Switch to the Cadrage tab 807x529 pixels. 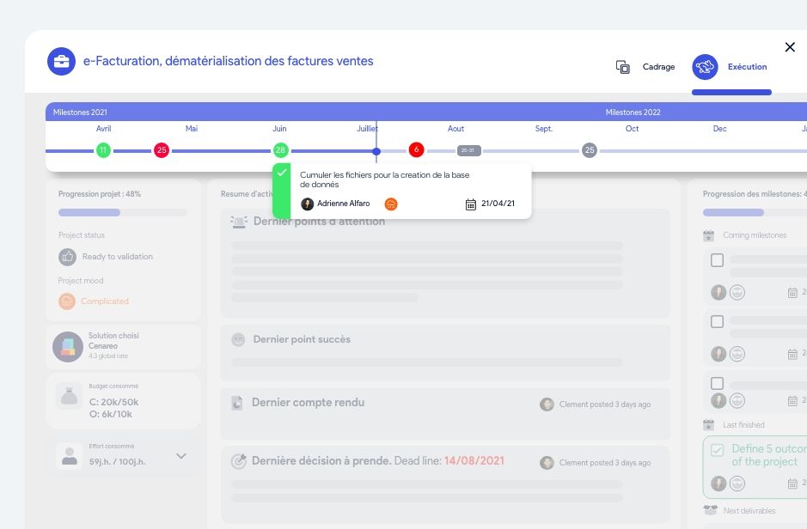click(x=658, y=67)
